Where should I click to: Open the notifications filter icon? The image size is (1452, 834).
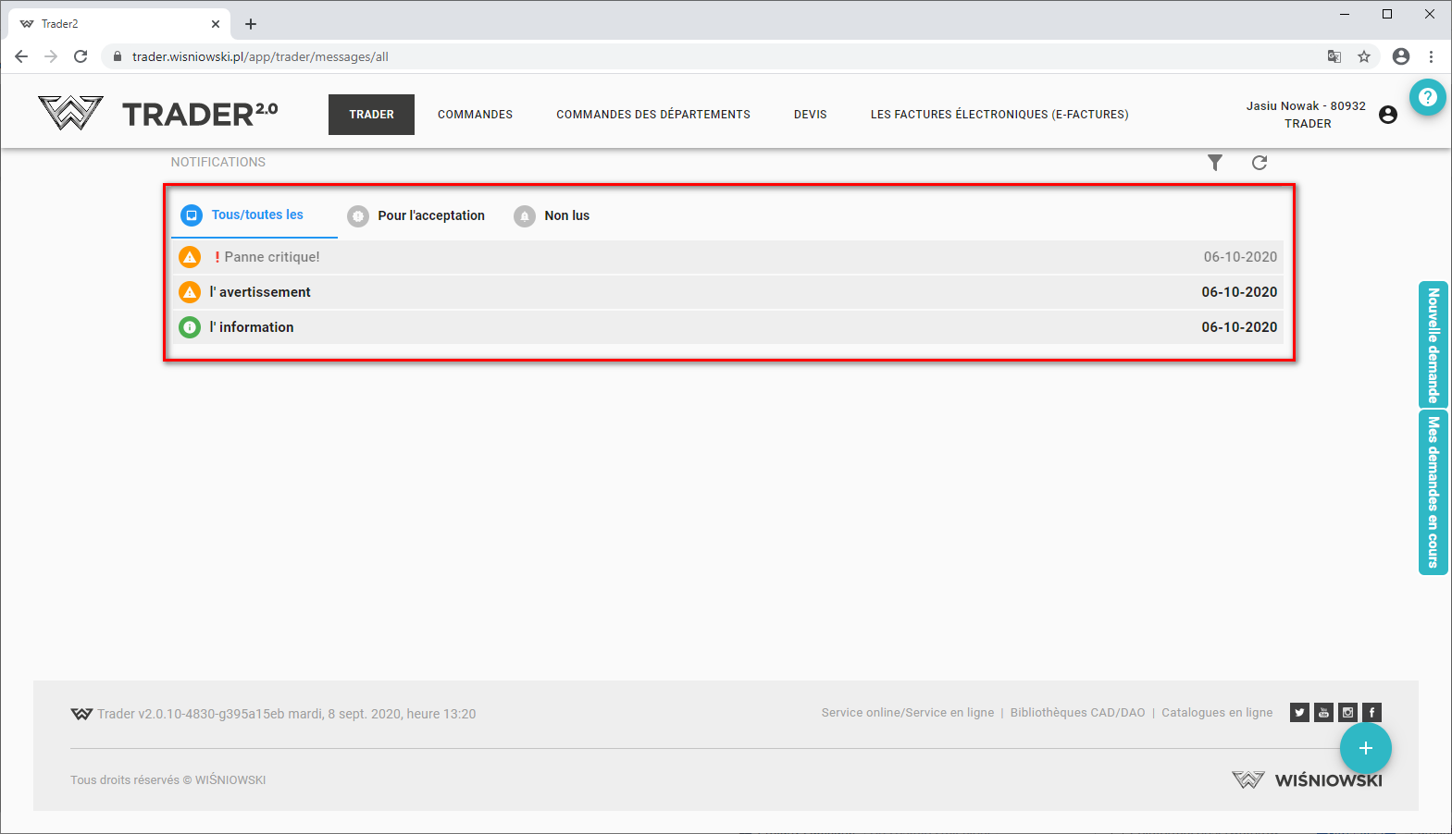point(1215,163)
